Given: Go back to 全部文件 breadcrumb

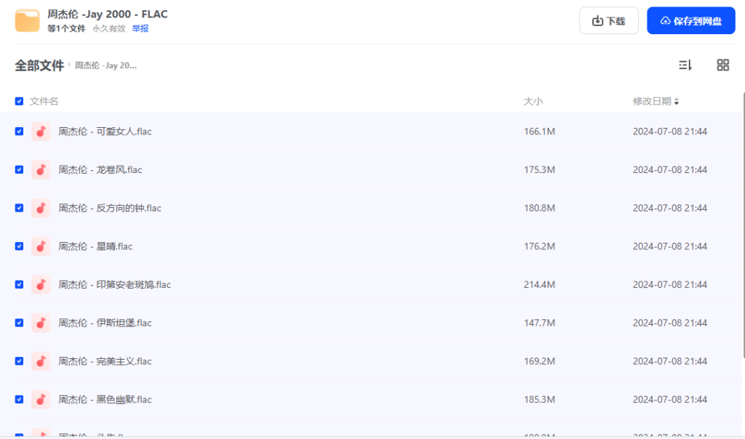Looking at the screenshot, I should click(39, 65).
